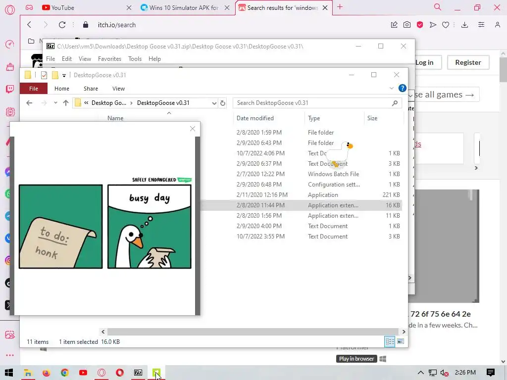Expand the Explorer quick access toolbar dropdown
507x380 pixels.
click(x=64, y=76)
